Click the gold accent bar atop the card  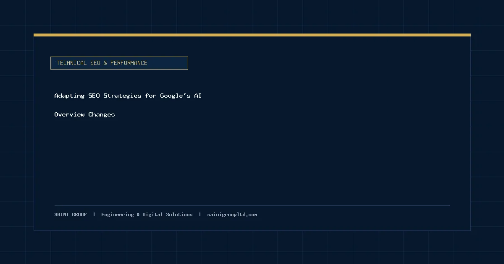pos(252,35)
